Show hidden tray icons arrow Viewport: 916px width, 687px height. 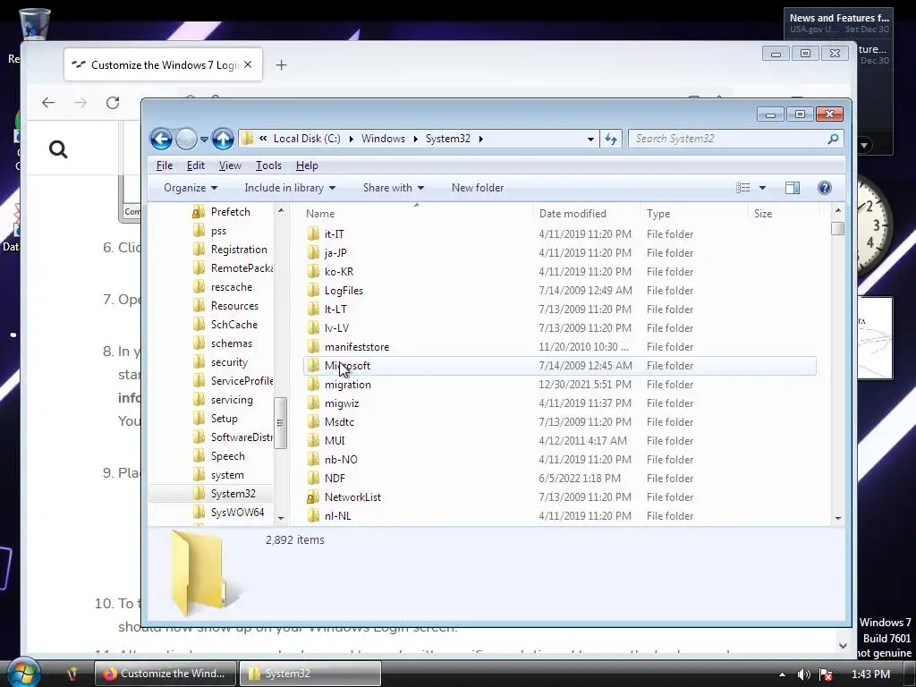(782, 674)
